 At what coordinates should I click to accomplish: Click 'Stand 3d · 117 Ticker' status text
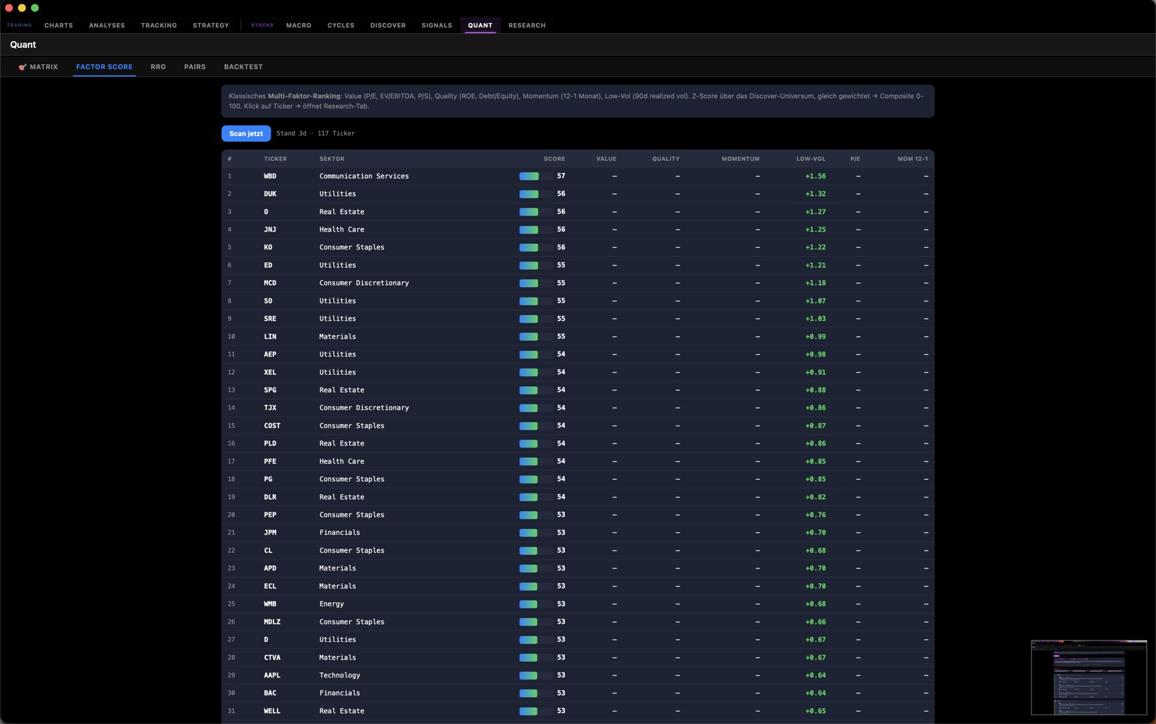point(316,133)
